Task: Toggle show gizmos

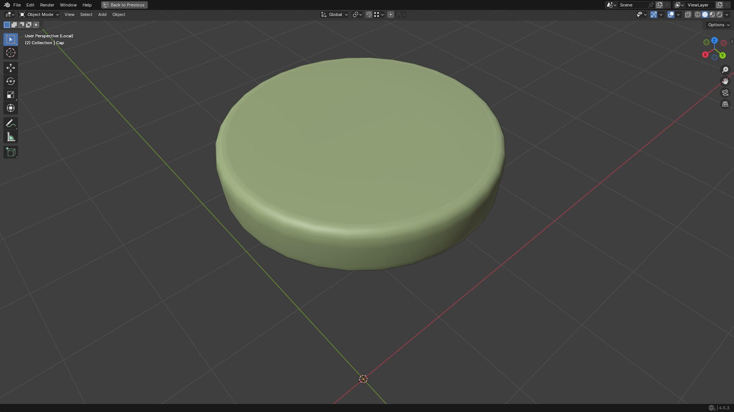Action: pos(654,14)
